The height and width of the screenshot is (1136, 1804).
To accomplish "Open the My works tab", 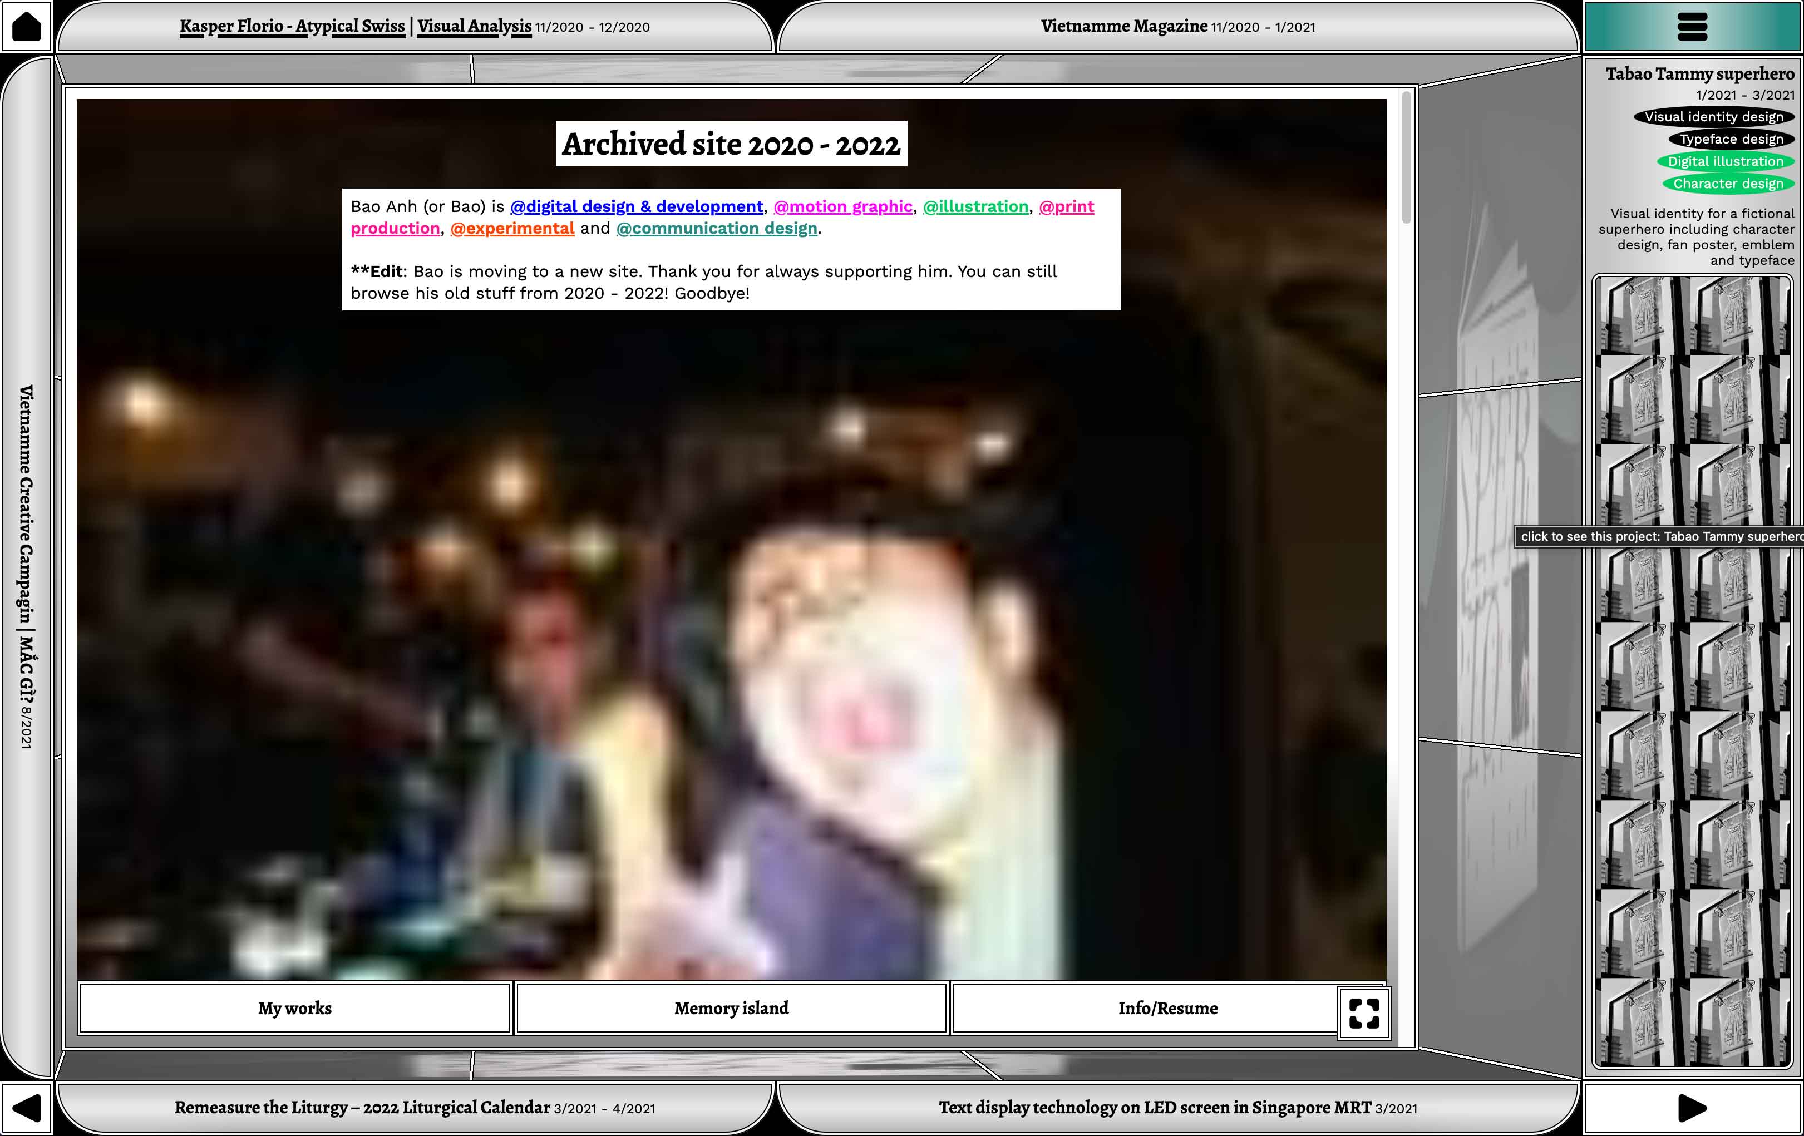I will click(x=294, y=1008).
